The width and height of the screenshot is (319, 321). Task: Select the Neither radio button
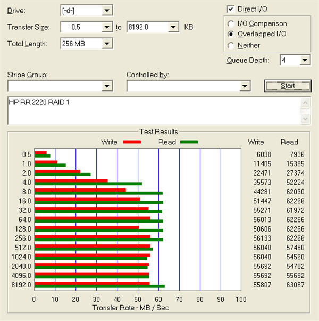tap(231, 45)
